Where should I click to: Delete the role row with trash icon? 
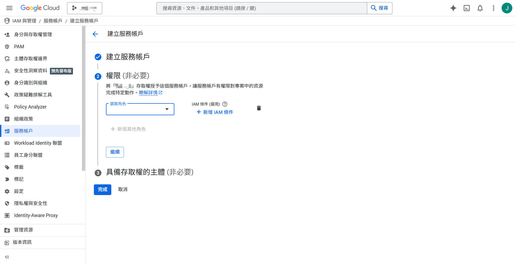(x=259, y=108)
